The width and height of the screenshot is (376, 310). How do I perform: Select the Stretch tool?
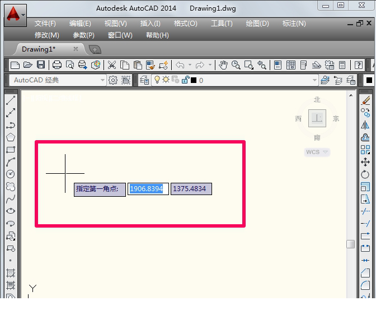tap(365, 199)
